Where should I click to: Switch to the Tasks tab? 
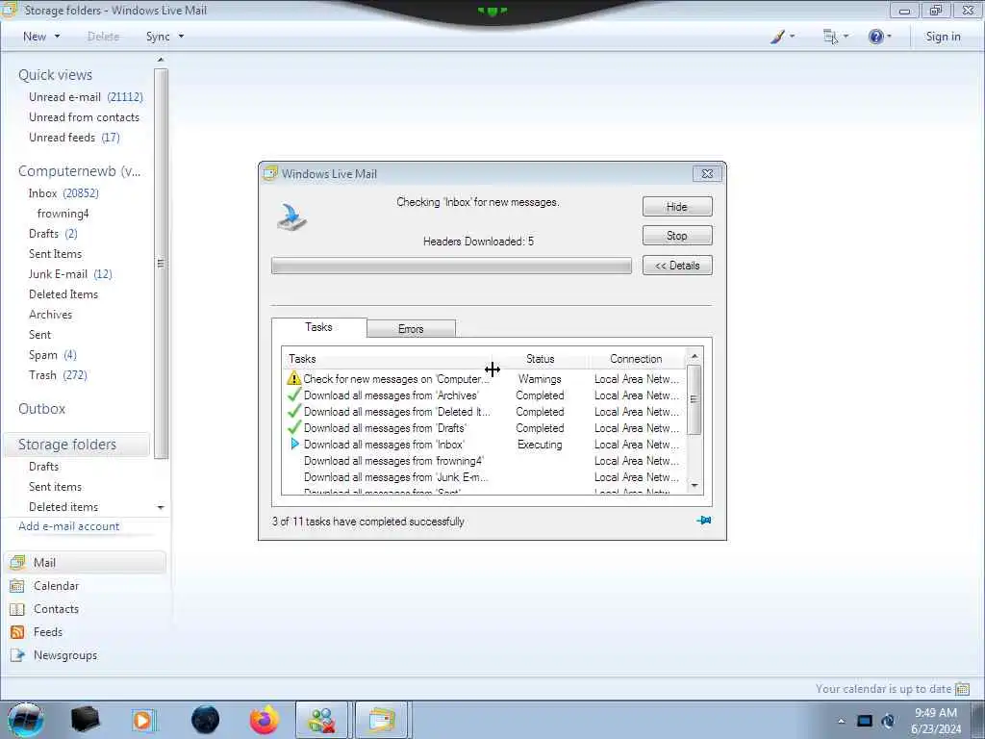(318, 327)
